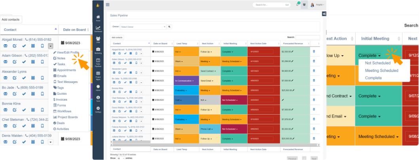Screen dimensions: 419x160
Task: Sort by Initial Meeting in right panel header
Action: pyautogui.click(x=379, y=39)
